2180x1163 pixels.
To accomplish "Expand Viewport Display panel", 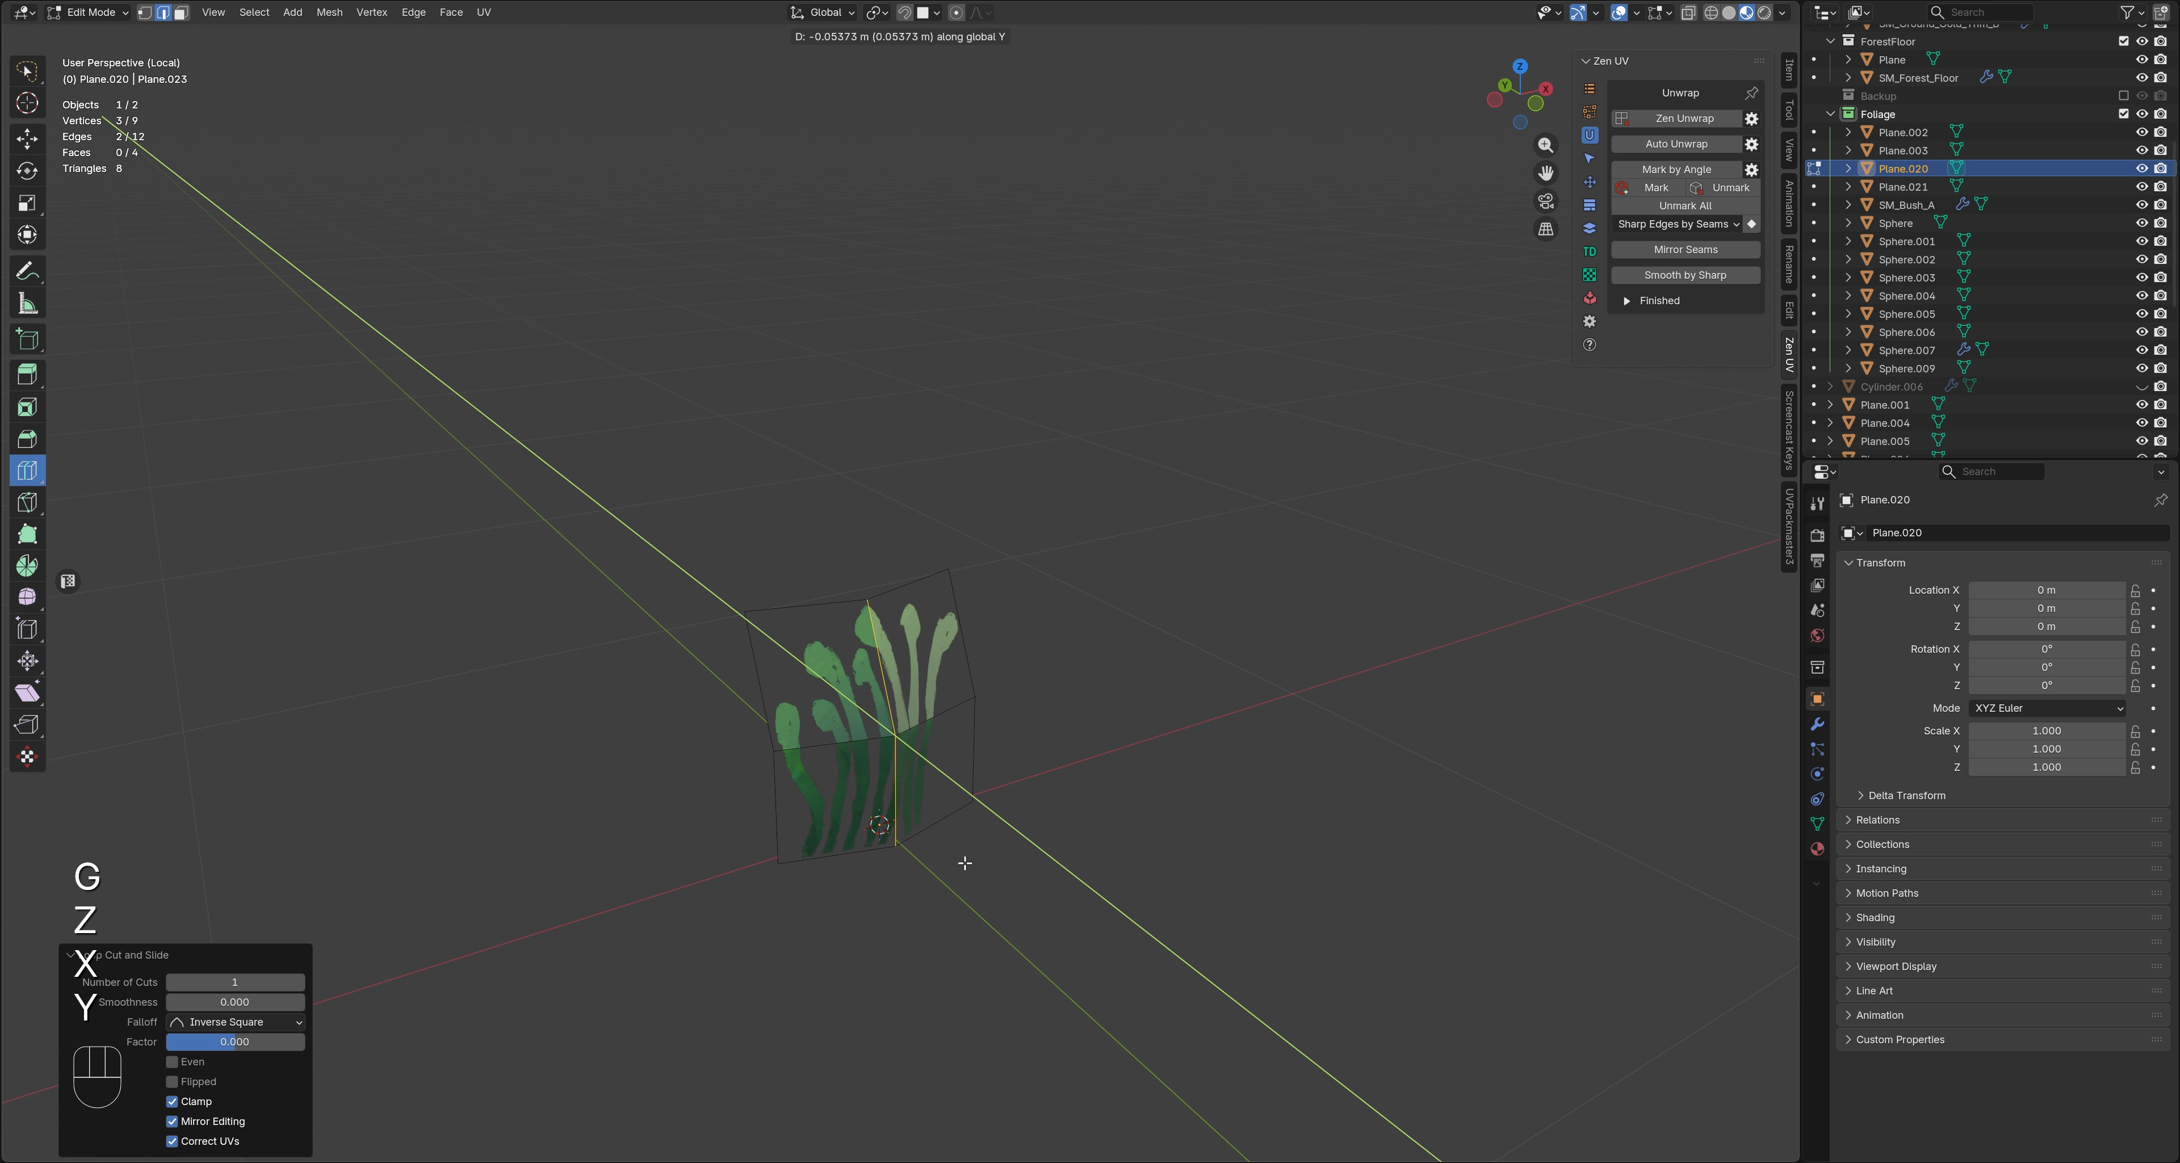I will coord(1896,967).
